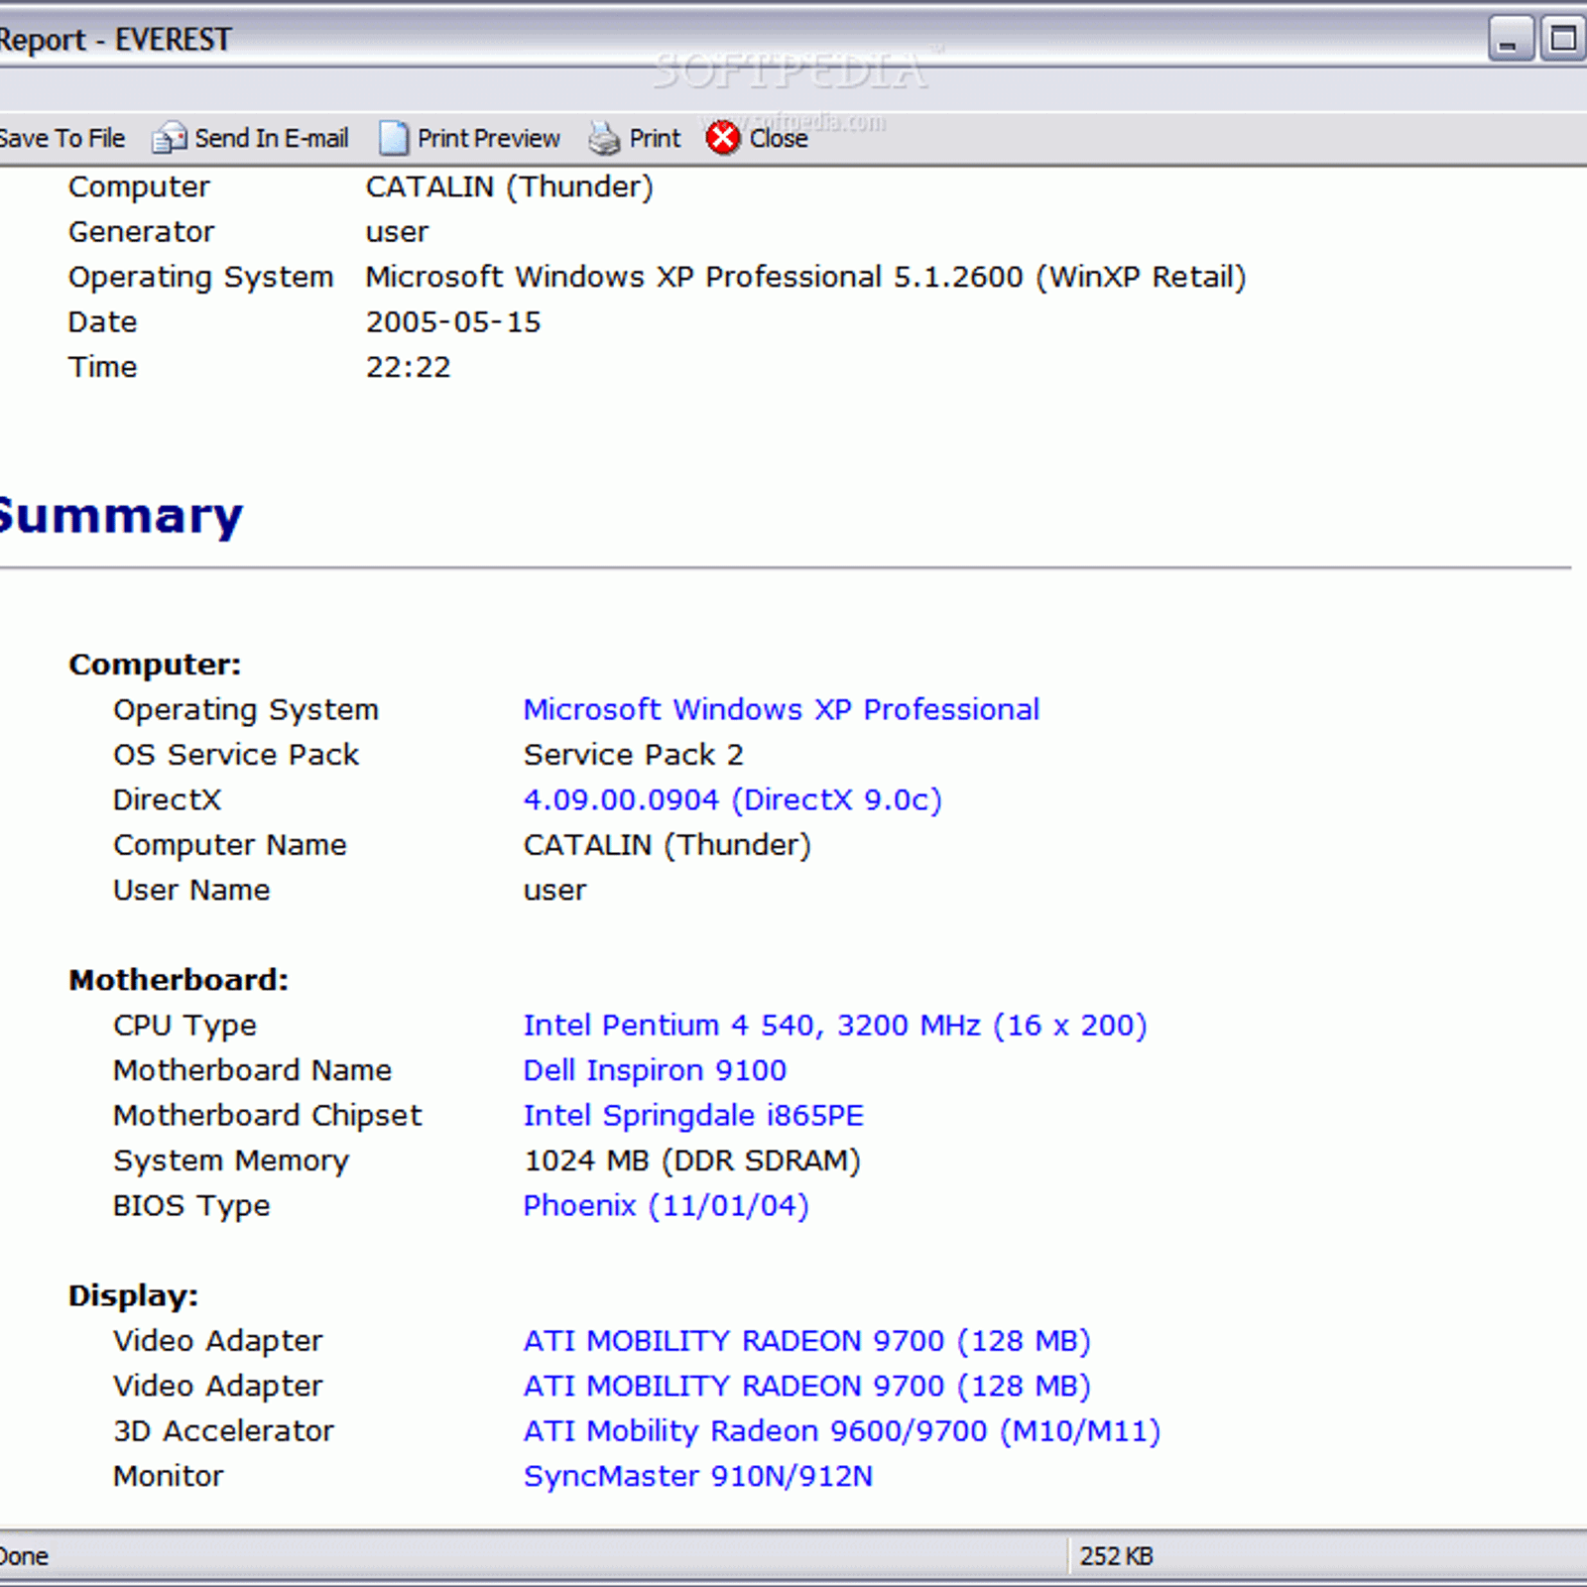The height and width of the screenshot is (1587, 1587).
Task: Open Phoenix (11/01/04) BIOS link
Action: [x=666, y=1205]
